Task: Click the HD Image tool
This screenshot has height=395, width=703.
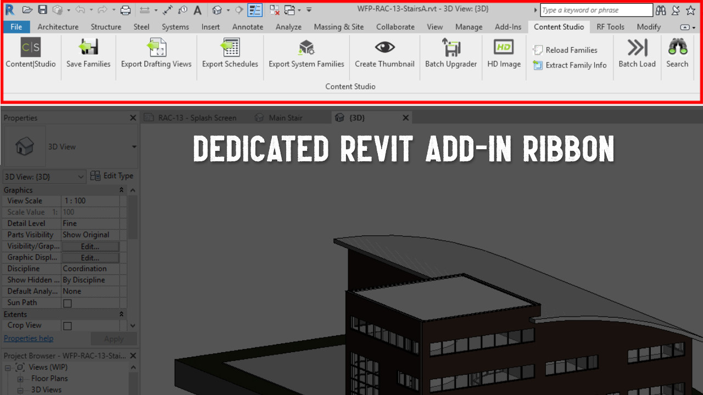Action: (504, 53)
